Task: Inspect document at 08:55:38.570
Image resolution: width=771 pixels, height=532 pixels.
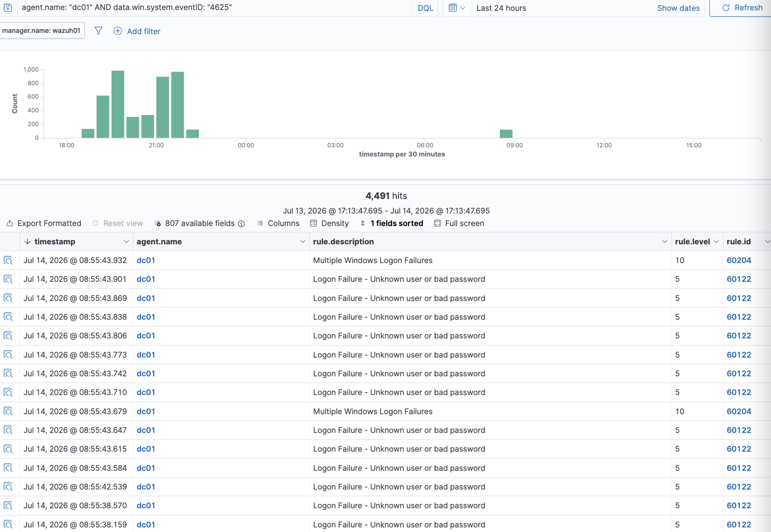Action: point(8,506)
